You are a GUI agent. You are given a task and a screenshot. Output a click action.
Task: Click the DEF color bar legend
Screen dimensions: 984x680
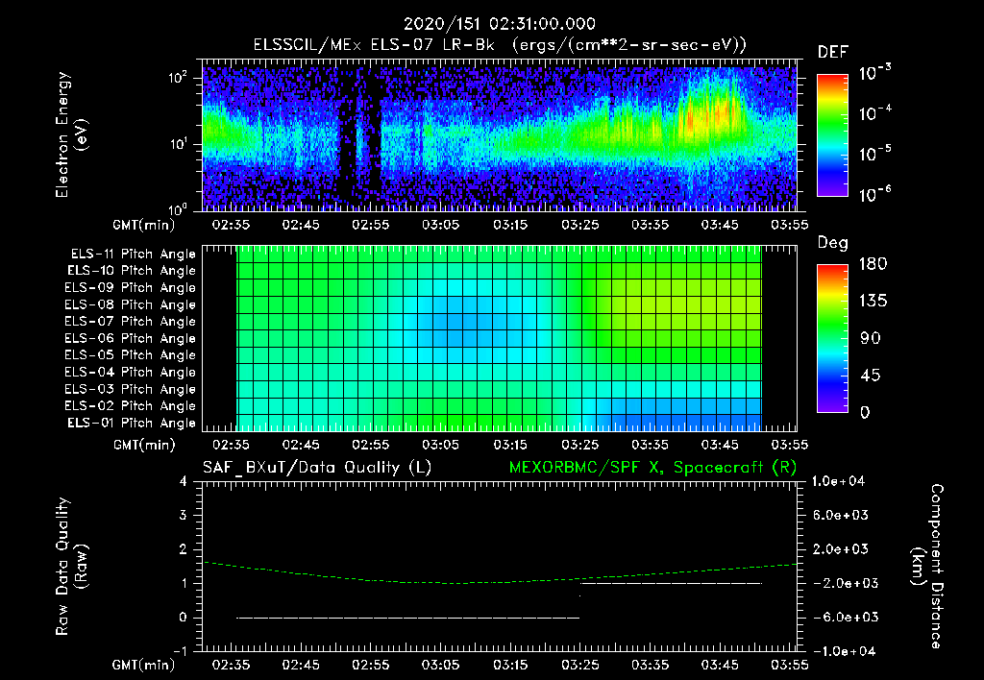(x=832, y=134)
